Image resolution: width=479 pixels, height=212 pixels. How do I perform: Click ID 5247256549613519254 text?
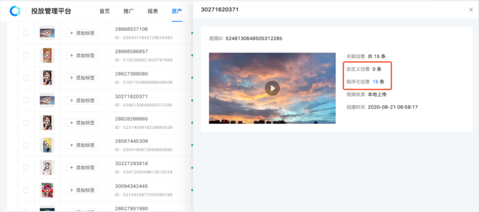tap(144, 172)
